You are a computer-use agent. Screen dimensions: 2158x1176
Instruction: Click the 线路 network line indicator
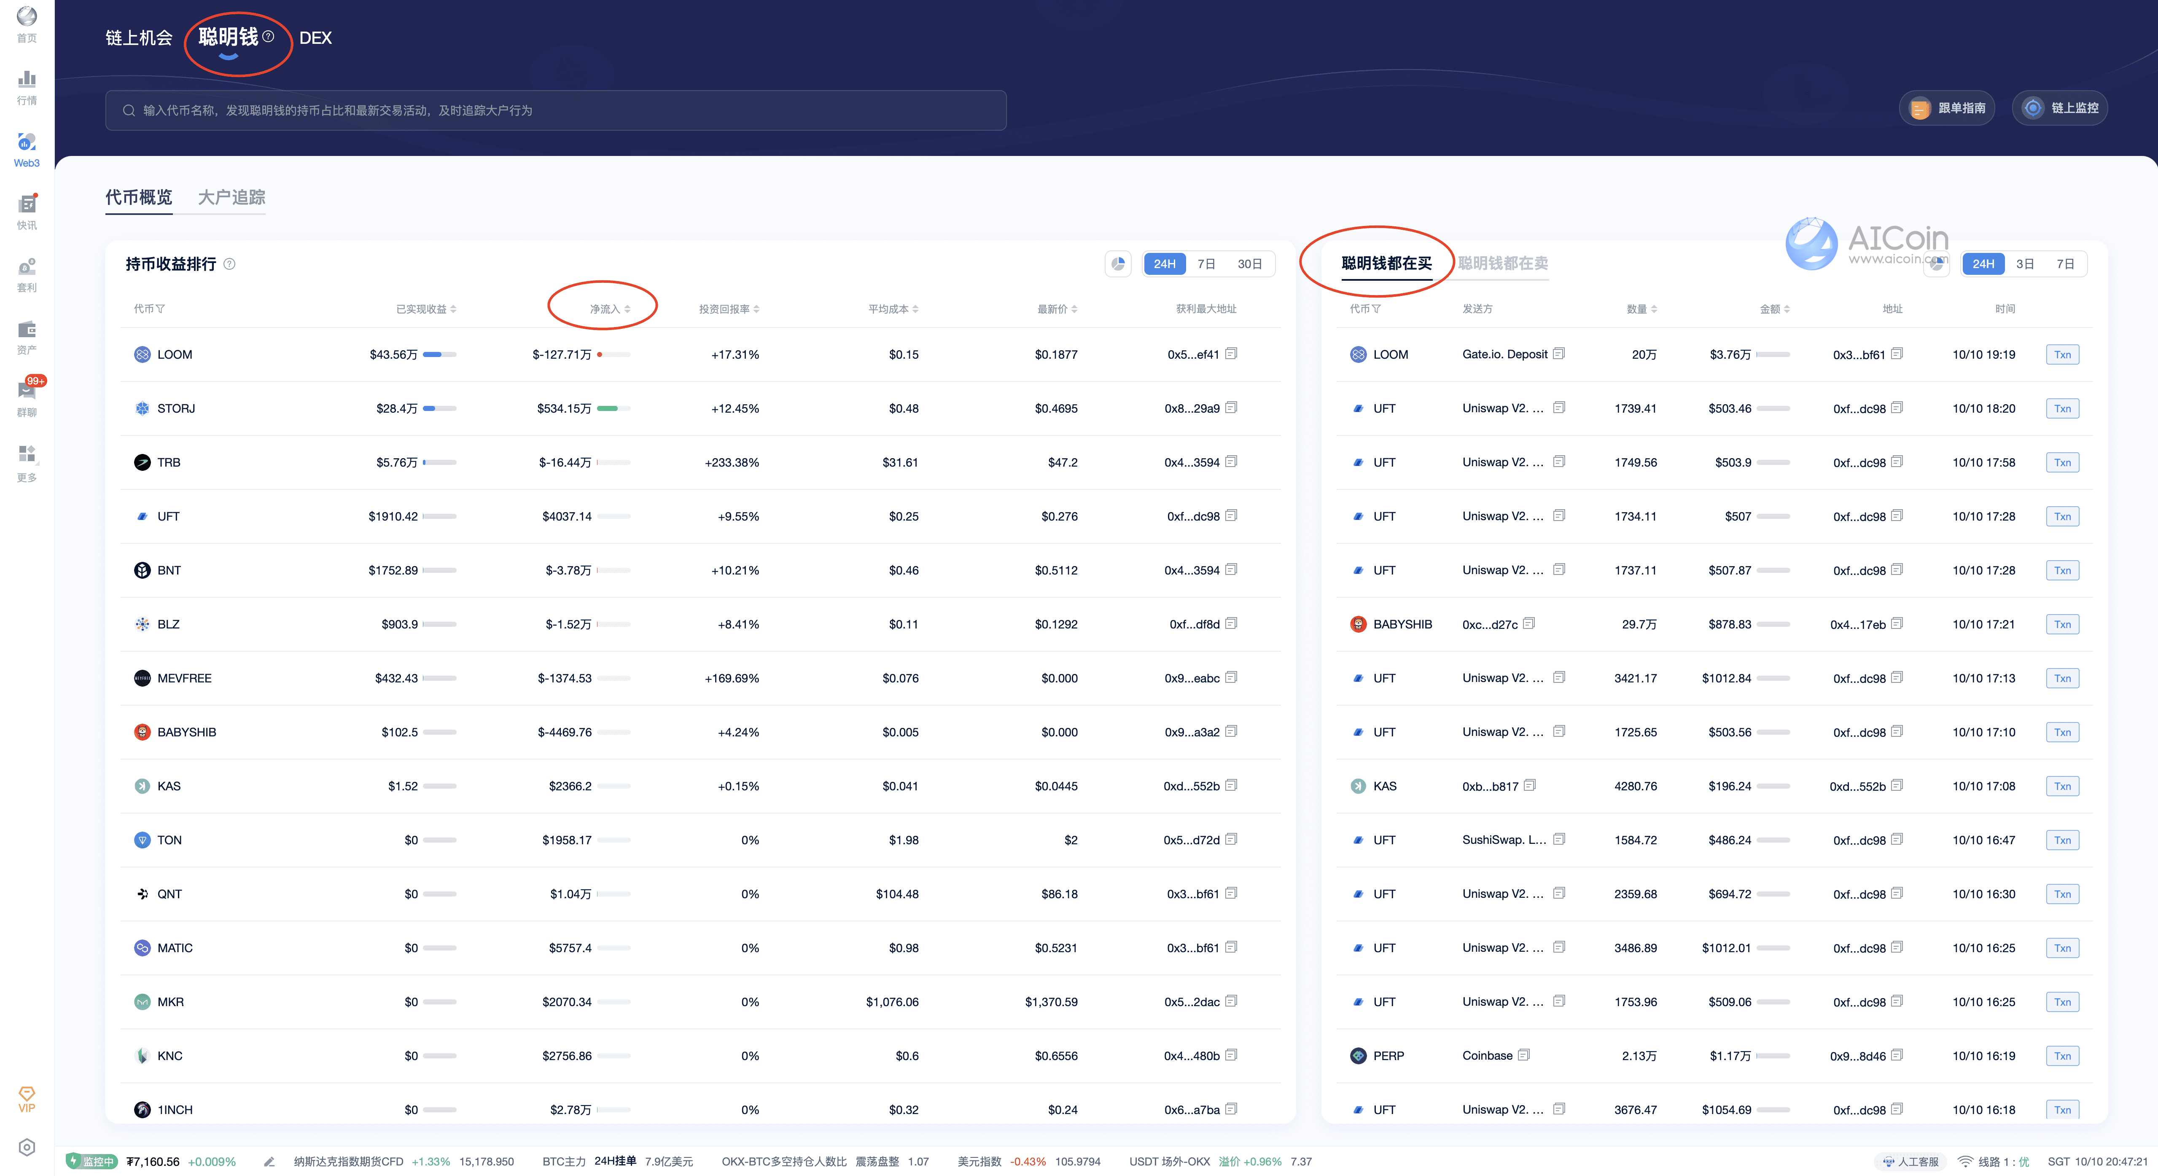1993,1162
